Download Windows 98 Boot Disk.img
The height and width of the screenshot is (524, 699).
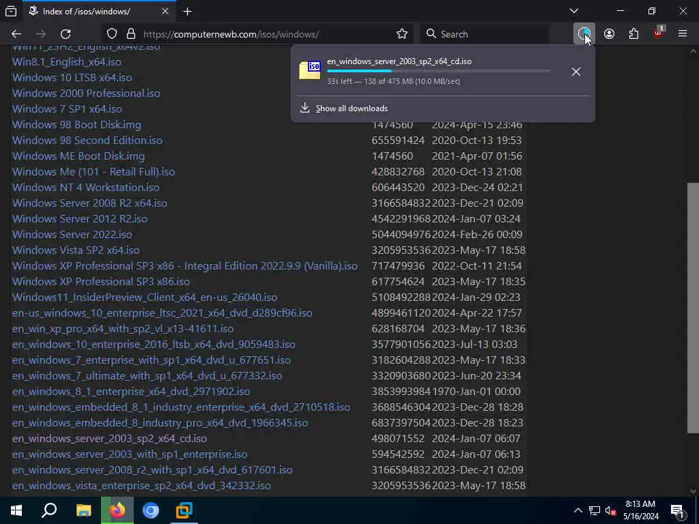click(76, 124)
